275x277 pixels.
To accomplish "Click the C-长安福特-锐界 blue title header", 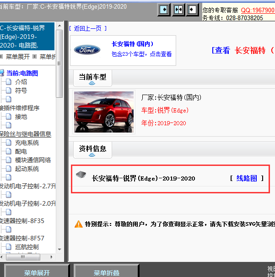I will click(27, 37).
